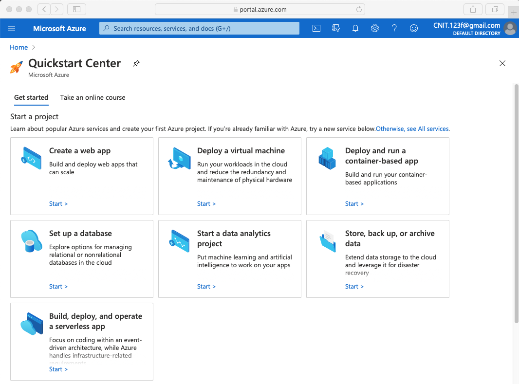The image size is (519, 384).
Task: Toggle the Safari sidebar button
Action: (76, 9)
